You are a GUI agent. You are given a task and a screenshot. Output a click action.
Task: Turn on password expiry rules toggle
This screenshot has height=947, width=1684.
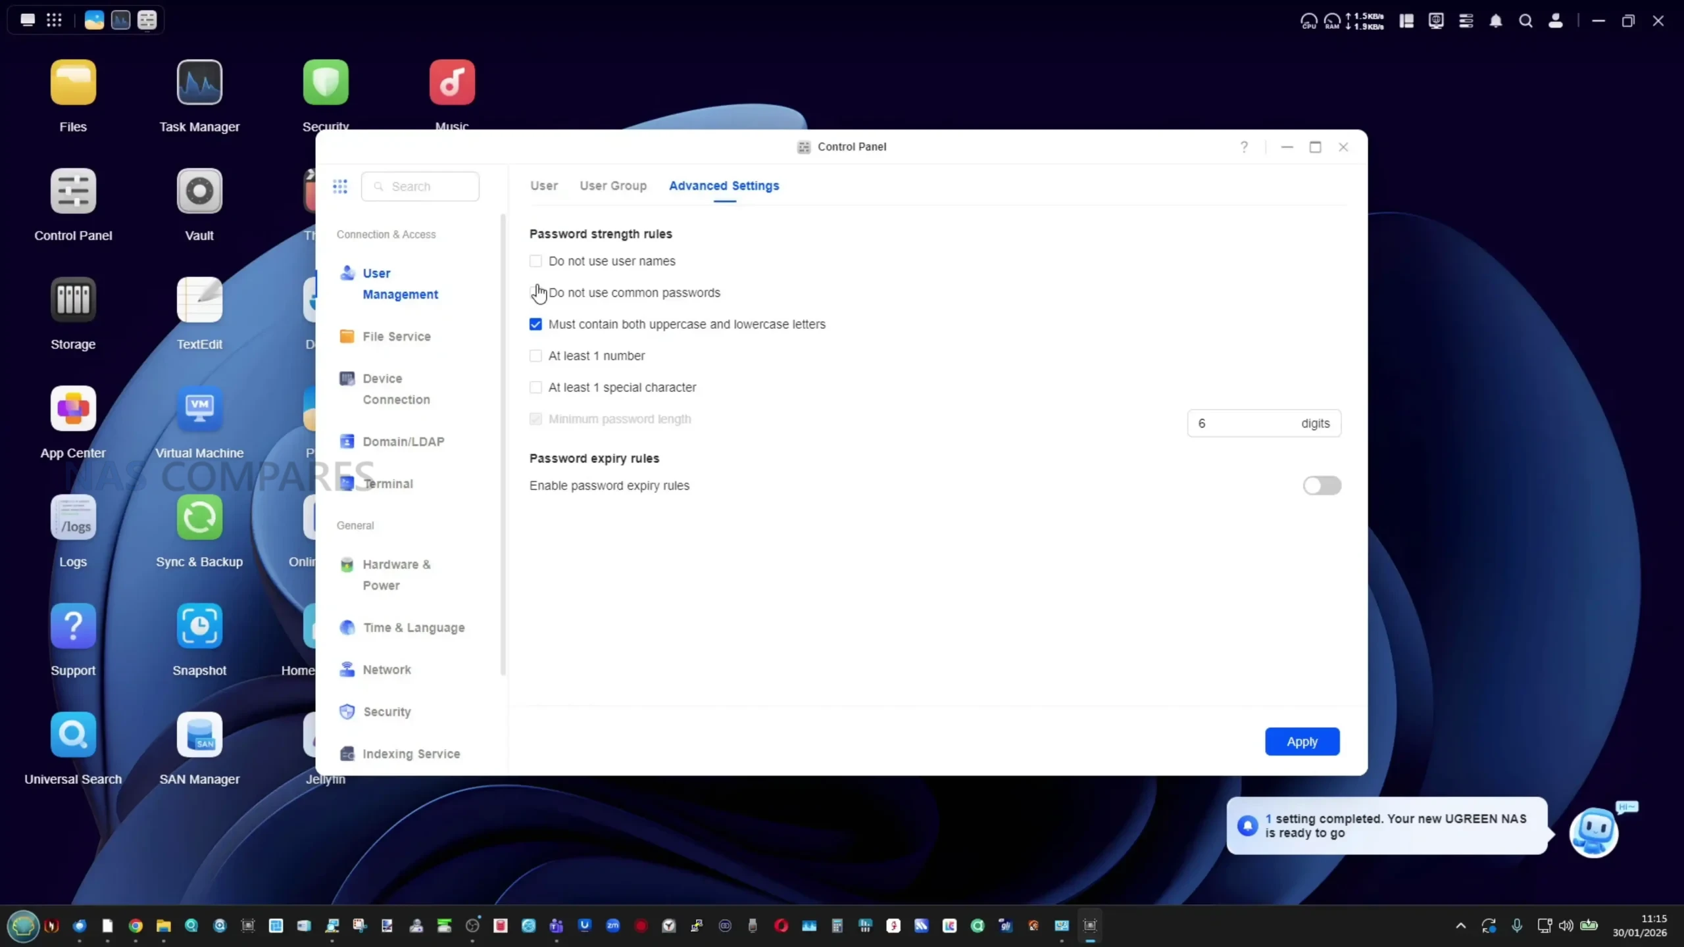(1321, 485)
